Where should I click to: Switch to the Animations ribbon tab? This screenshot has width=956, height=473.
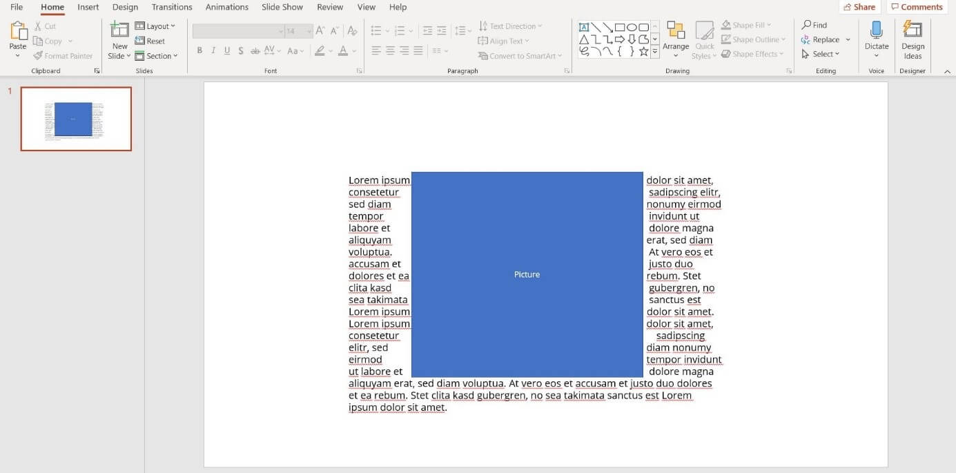(226, 7)
